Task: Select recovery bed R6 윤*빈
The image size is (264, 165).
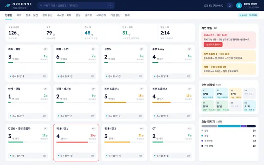Action: (x=222, y=106)
